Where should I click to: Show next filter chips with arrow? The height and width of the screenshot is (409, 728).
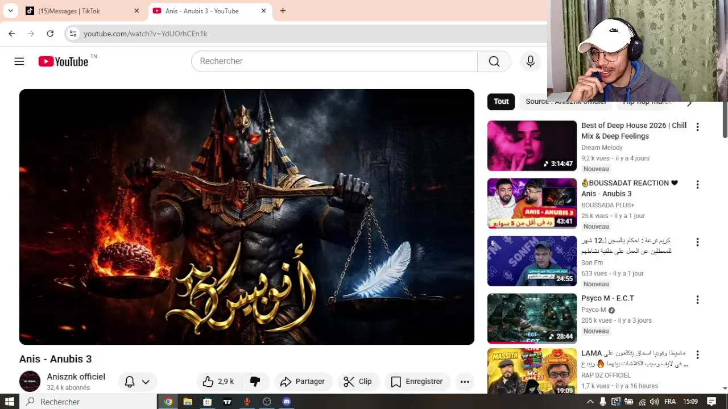coord(689,103)
